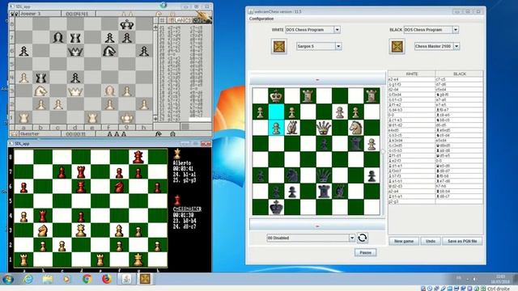This screenshot has height=291, width=518.
Task: Click the DOSBox icon button for BLACK
Action: (397, 46)
